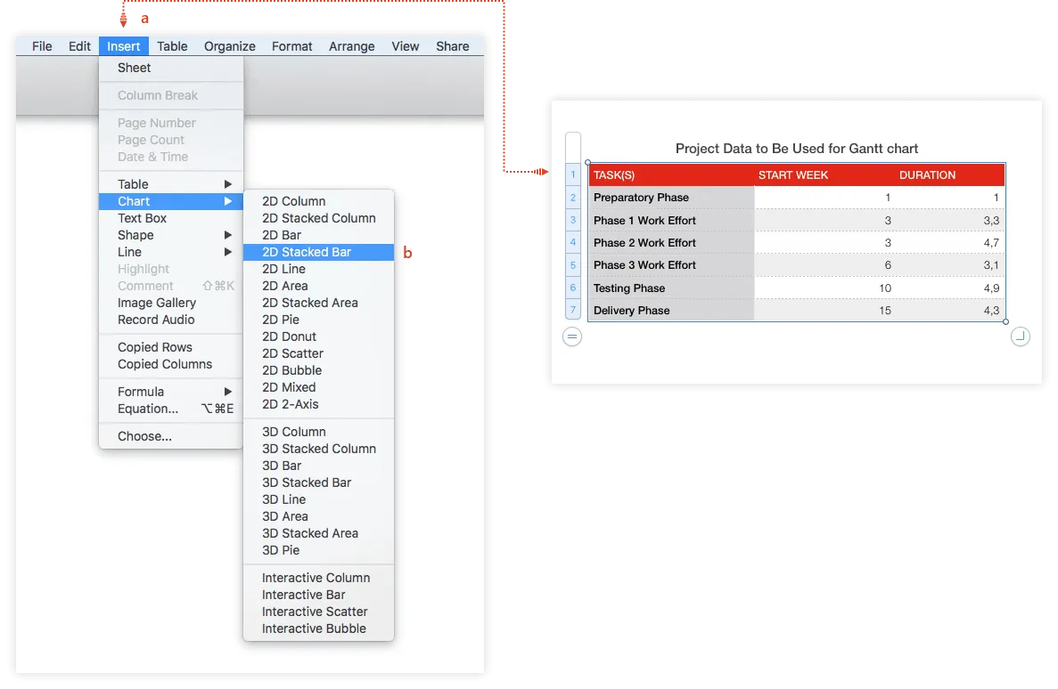Image resolution: width=1058 pixels, height=689 pixels.
Task: Select the Phase 2 Work Effort cell
Action: point(671,243)
